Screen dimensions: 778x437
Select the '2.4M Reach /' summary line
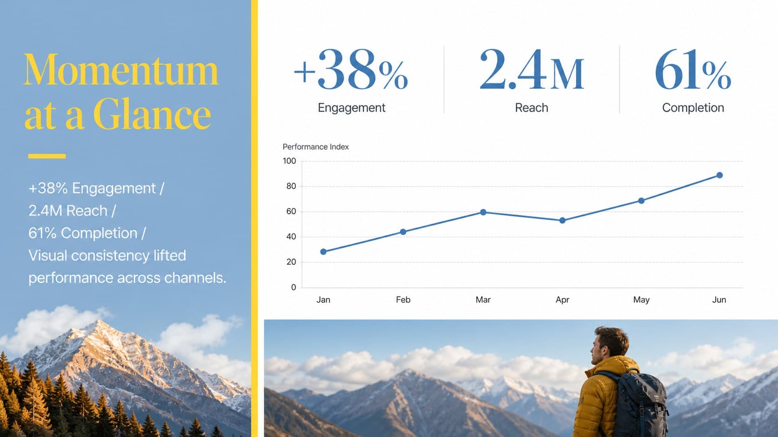(72, 210)
